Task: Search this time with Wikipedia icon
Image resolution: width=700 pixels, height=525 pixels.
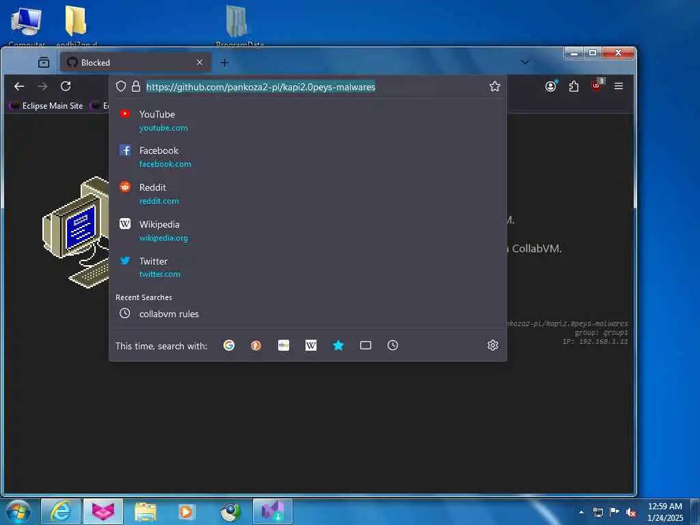Action: pyautogui.click(x=311, y=345)
